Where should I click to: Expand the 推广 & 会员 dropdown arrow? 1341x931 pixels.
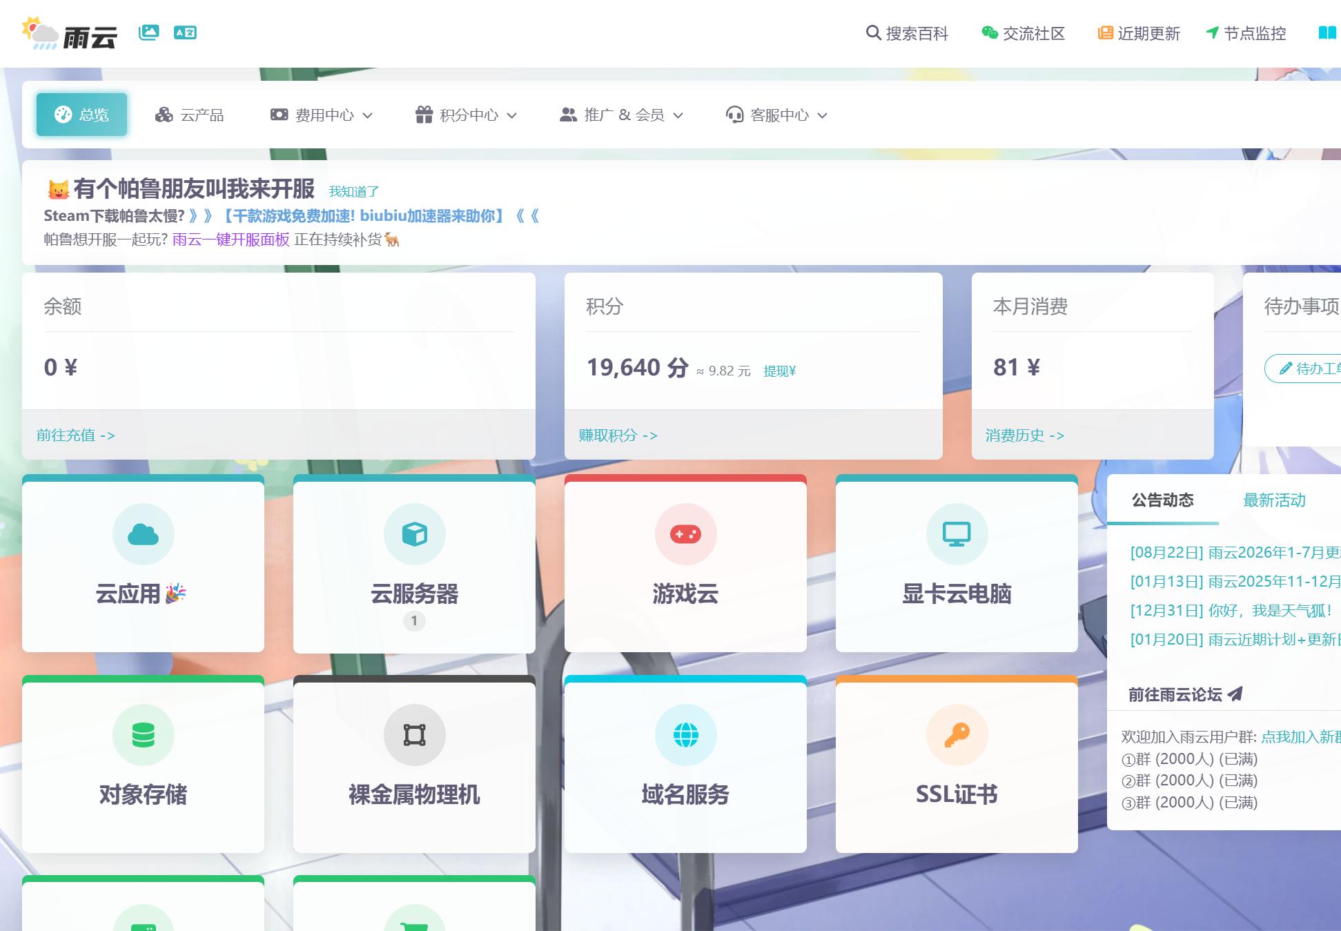point(678,115)
